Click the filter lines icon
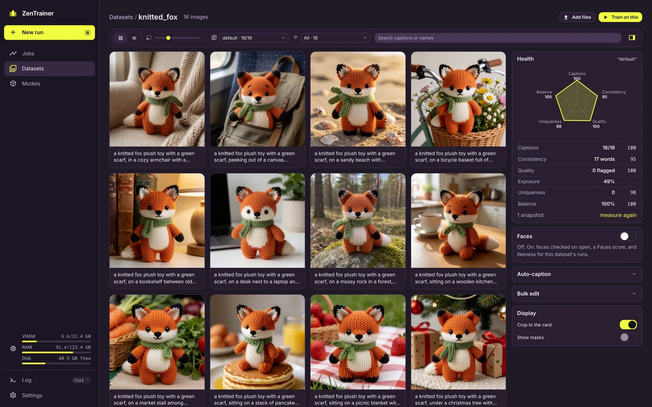The height and width of the screenshot is (407, 652). click(x=295, y=37)
